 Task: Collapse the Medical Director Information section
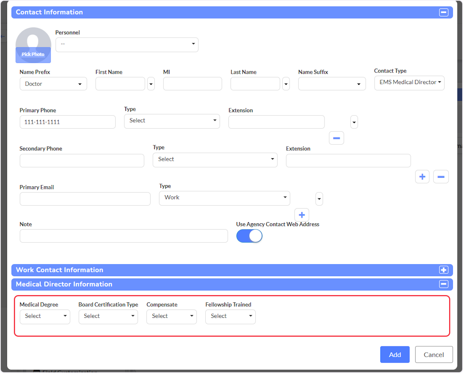click(443, 284)
